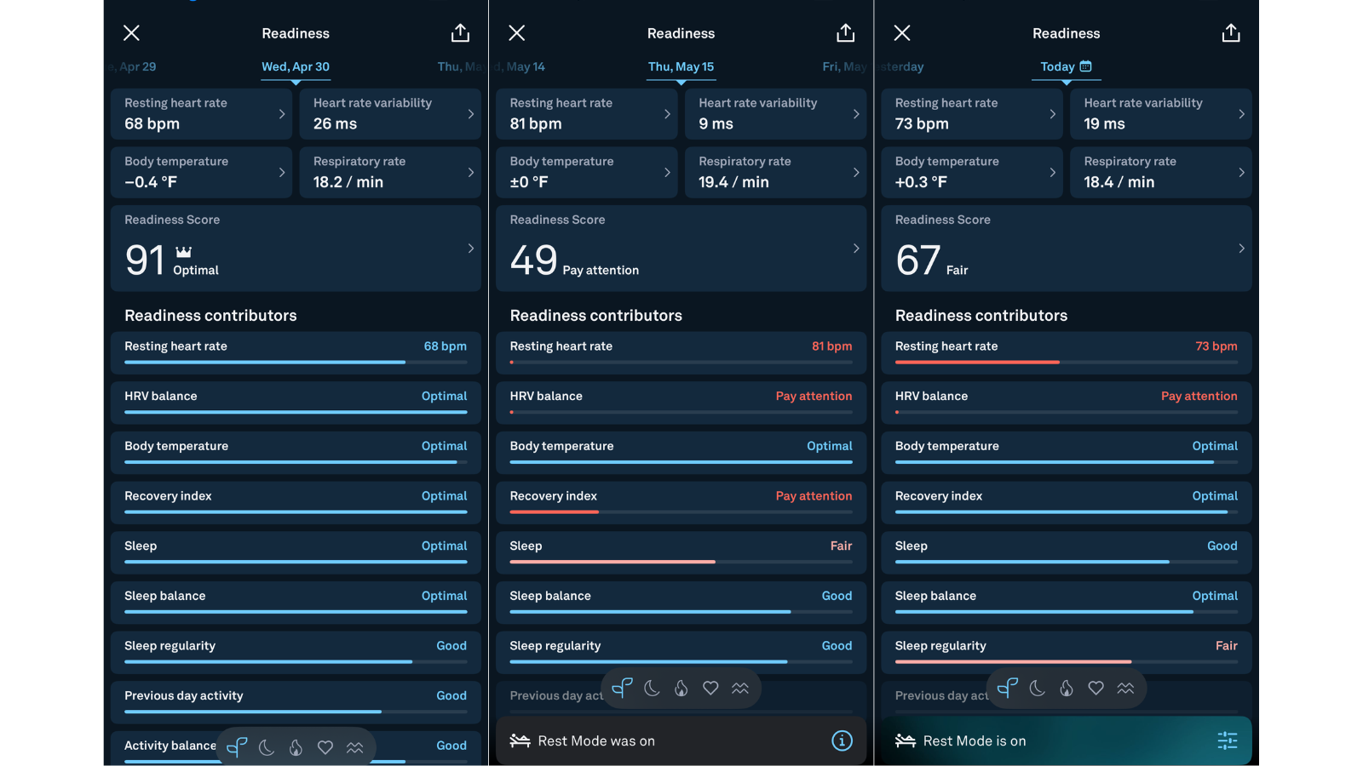Tap waves icon in Today's nav bar
This screenshot has height=766, width=1363.
(x=1125, y=689)
